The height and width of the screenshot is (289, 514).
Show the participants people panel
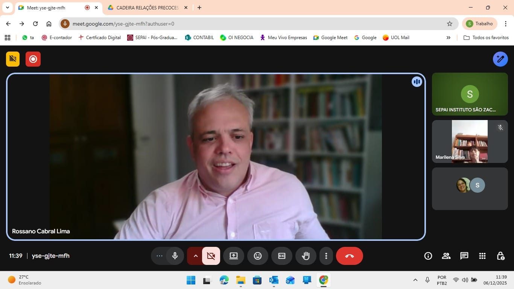click(x=446, y=256)
